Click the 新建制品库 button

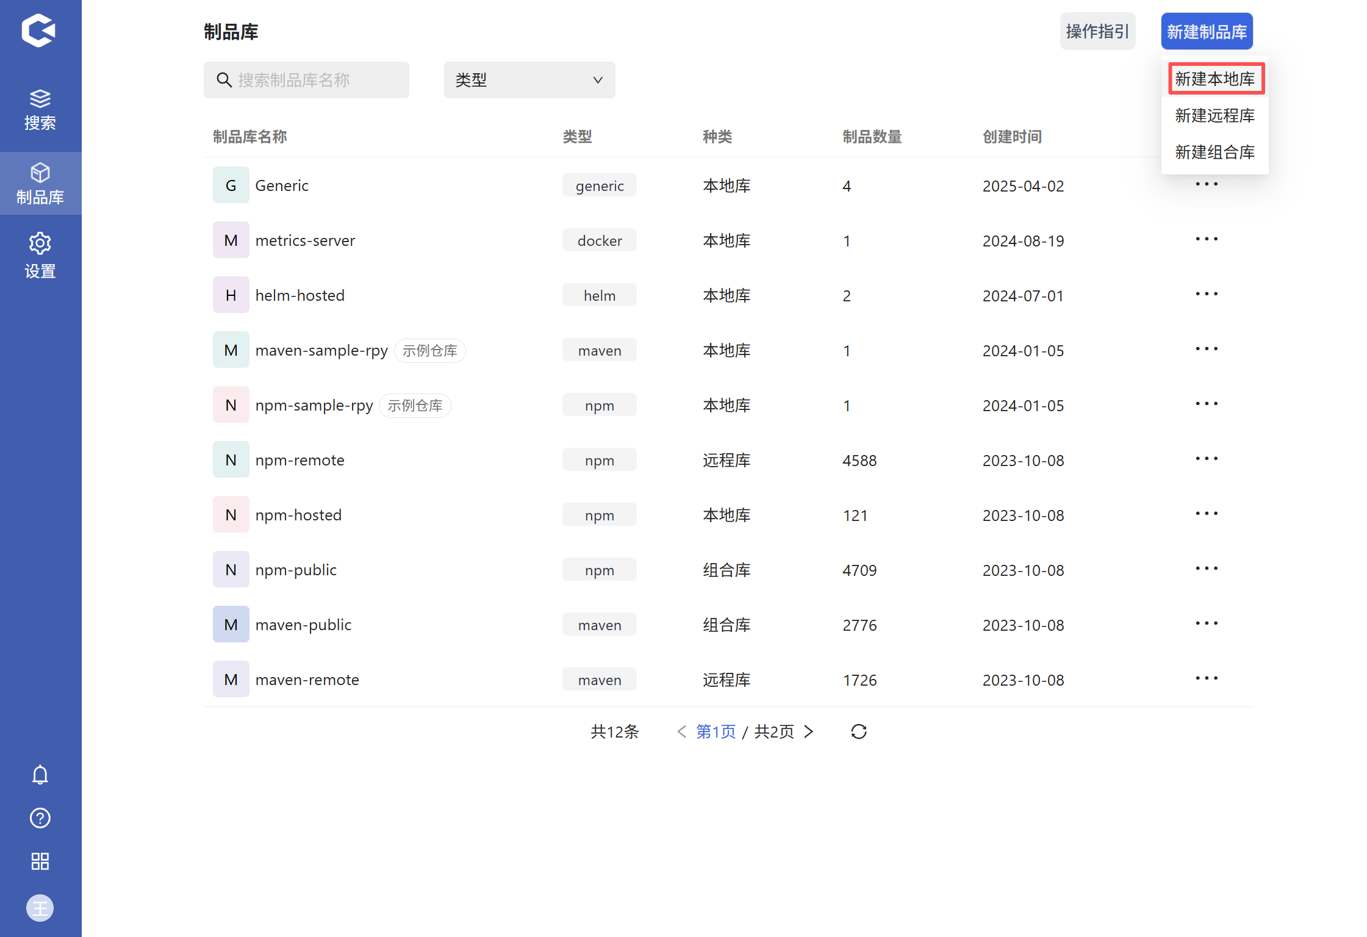pos(1206,31)
